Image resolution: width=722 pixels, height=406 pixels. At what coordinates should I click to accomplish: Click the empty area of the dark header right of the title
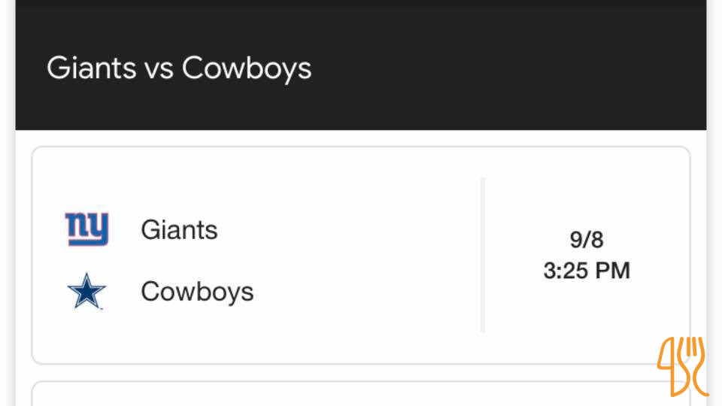coord(511,68)
